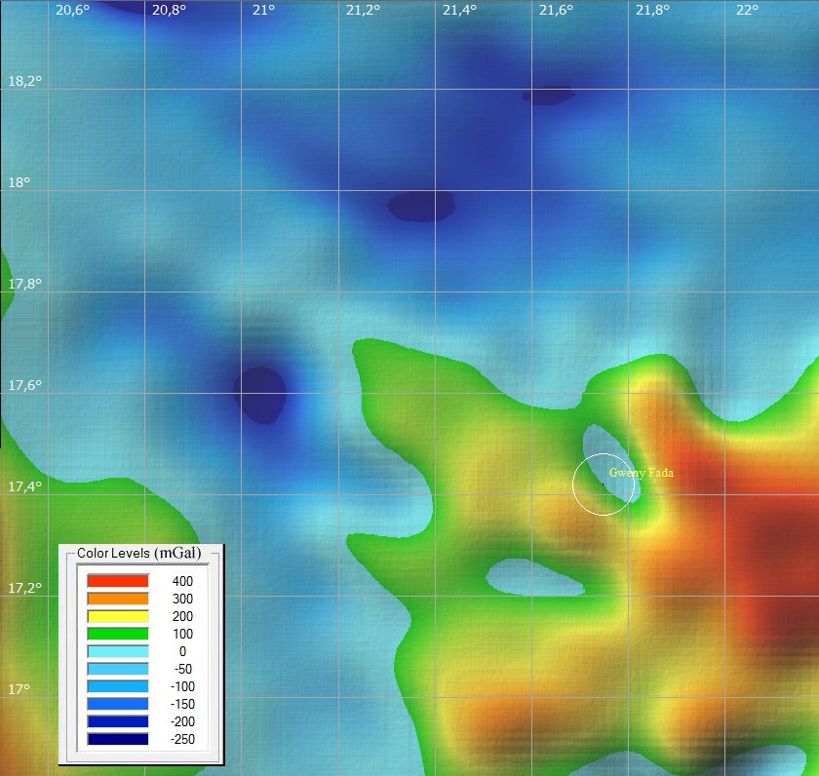
Task: Click the 17,2° latitude label
Action: coord(25,588)
